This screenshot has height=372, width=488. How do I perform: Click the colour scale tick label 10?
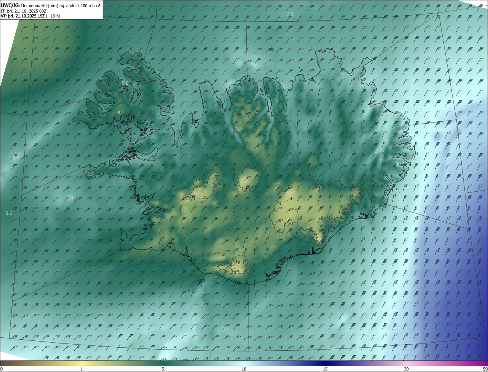click(x=244, y=369)
